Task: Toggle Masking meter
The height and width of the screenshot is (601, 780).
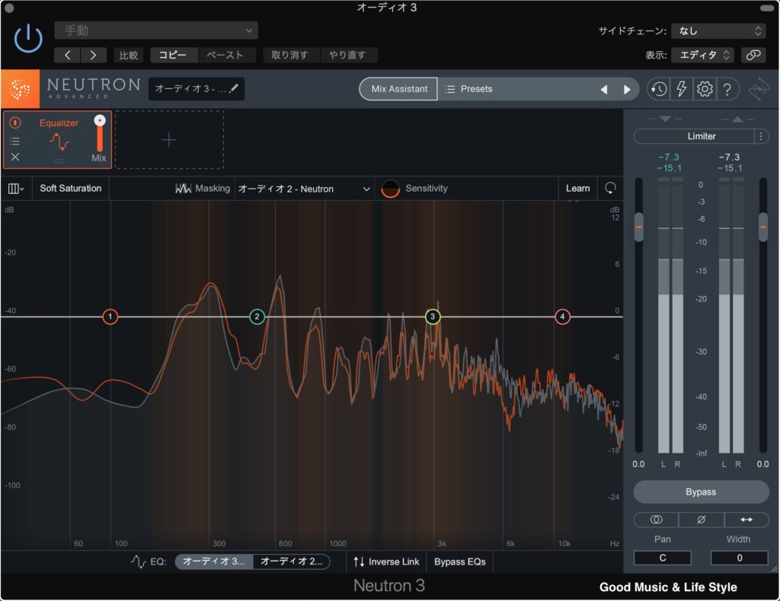Action: [203, 189]
